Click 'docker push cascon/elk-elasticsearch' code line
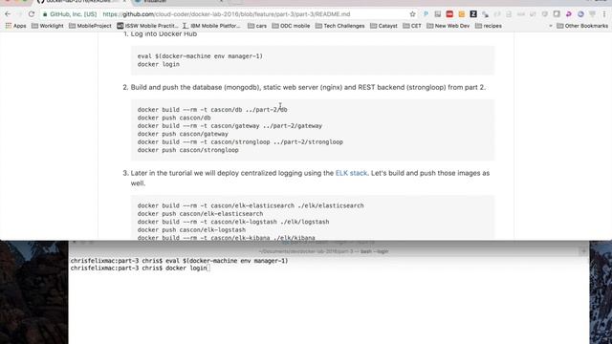 (x=200, y=214)
